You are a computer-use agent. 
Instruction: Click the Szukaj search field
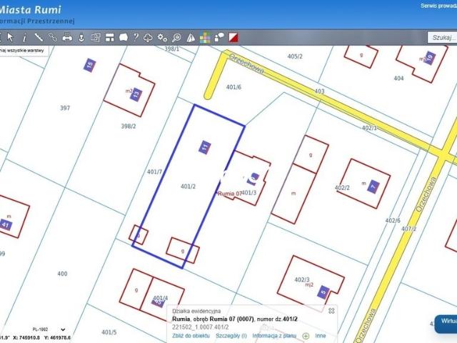pos(442,37)
